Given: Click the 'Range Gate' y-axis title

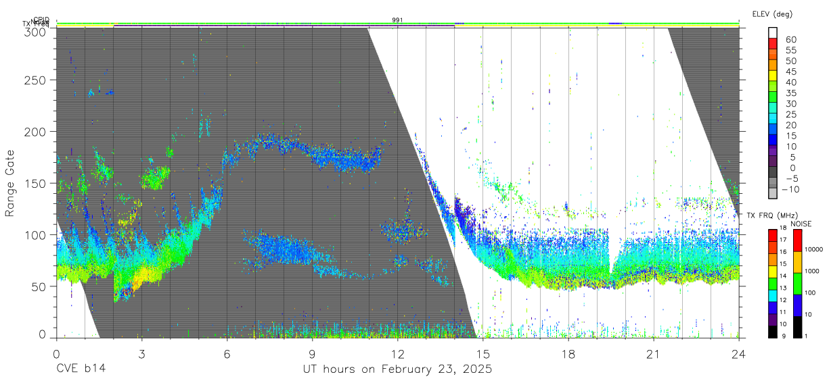Looking at the screenshot, I should (10, 184).
